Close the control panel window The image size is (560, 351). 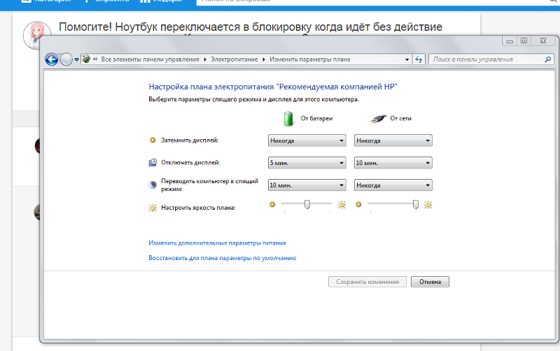point(543,41)
